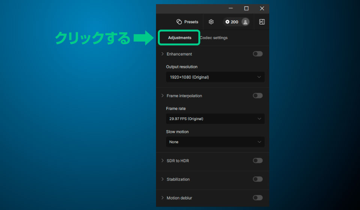Turn on Frame interpolation toggle
The height and width of the screenshot is (210, 360).
[x=258, y=96]
